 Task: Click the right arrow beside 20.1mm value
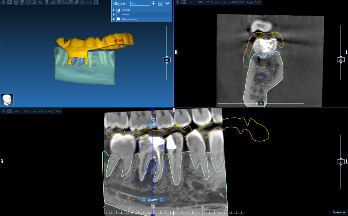(162, 200)
